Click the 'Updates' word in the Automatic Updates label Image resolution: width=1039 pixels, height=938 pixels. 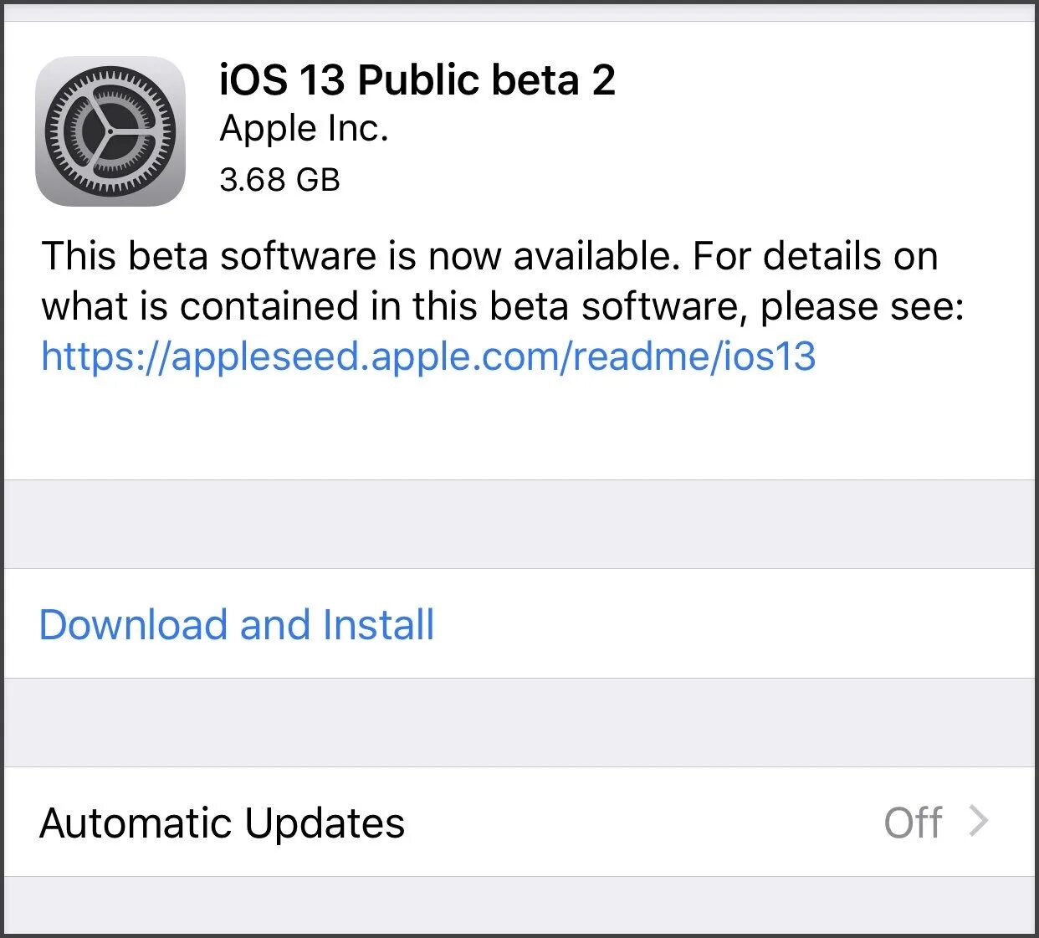tap(325, 823)
